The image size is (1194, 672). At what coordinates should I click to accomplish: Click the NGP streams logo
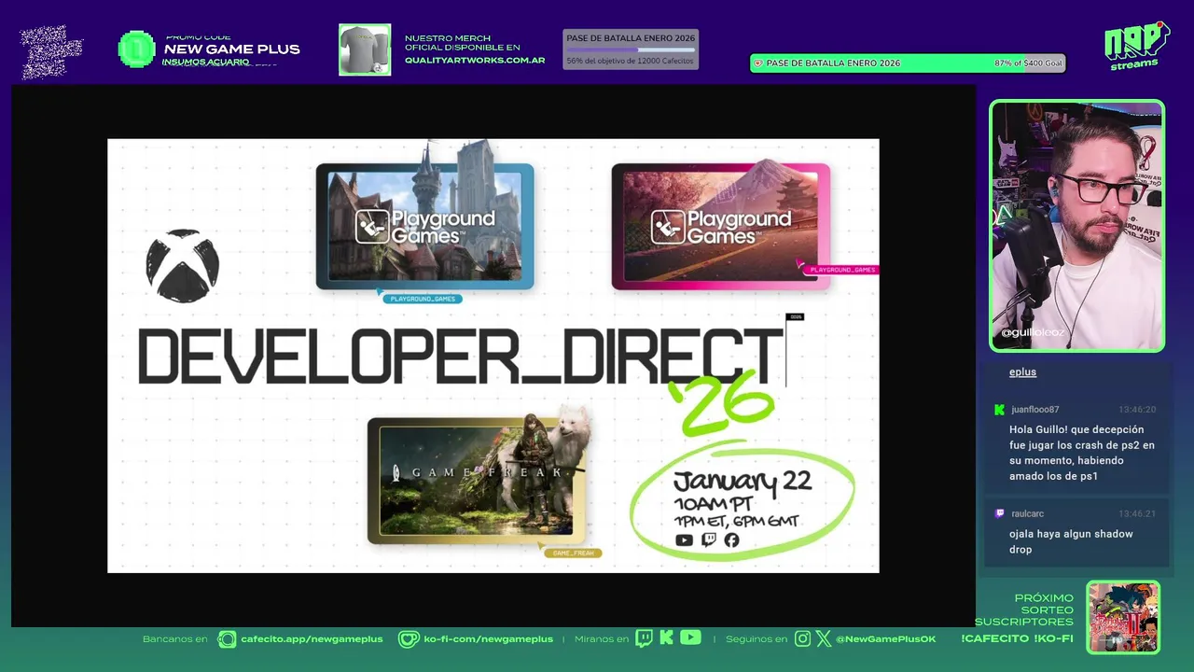pyautogui.click(x=1136, y=46)
